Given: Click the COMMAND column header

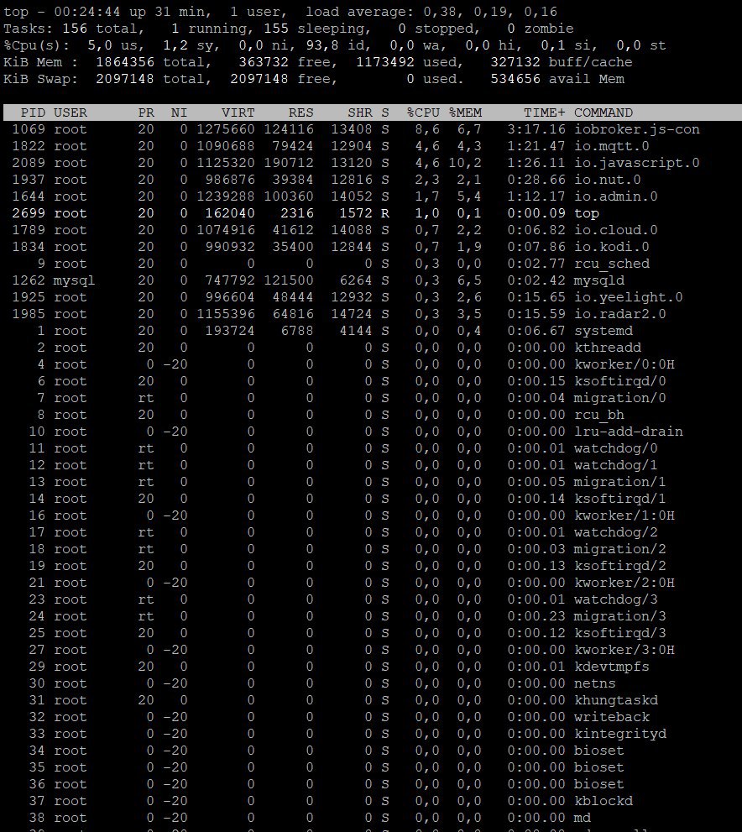Looking at the screenshot, I should coord(604,113).
